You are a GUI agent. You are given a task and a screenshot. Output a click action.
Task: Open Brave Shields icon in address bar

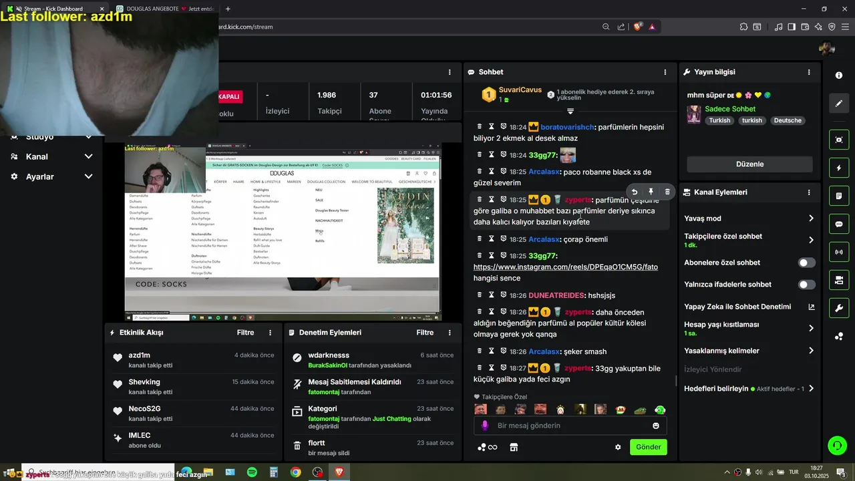[x=638, y=27]
